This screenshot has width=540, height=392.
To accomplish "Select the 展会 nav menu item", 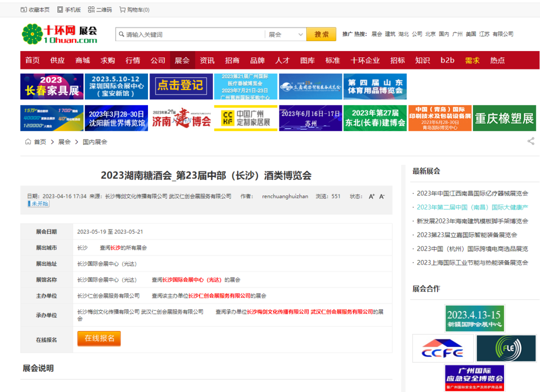I will 182,60.
